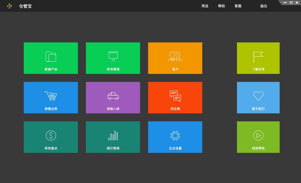This screenshot has width=301, height=183.
Task: Click the 企业设置 gear icon
Action: [175, 136]
